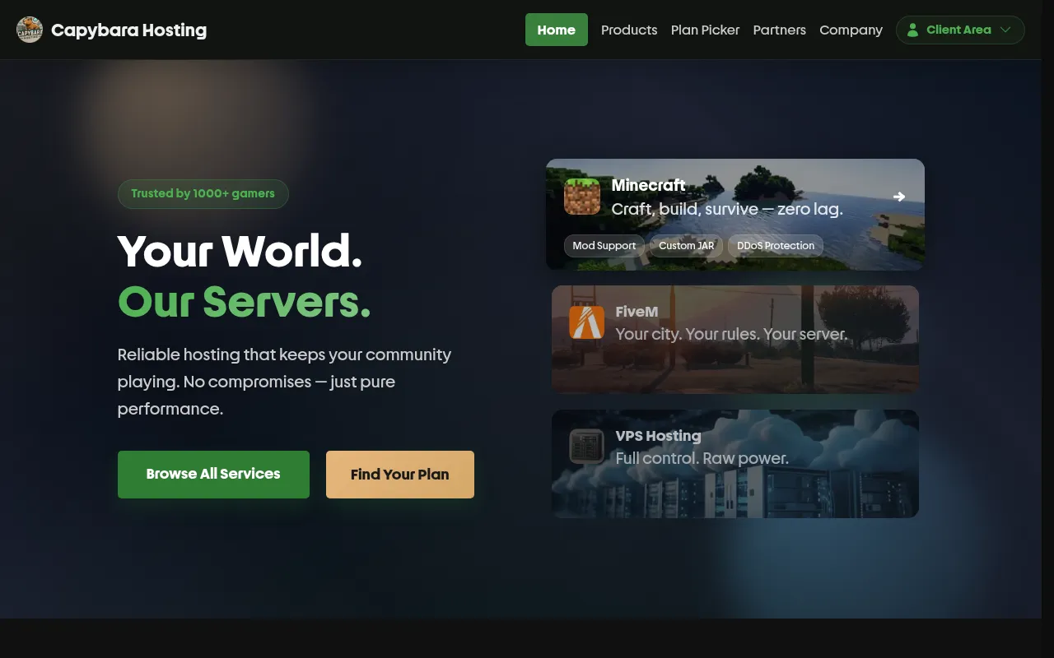The width and height of the screenshot is (1054, 658).
Task: Open the Products menu
Action: coord(629,30)
